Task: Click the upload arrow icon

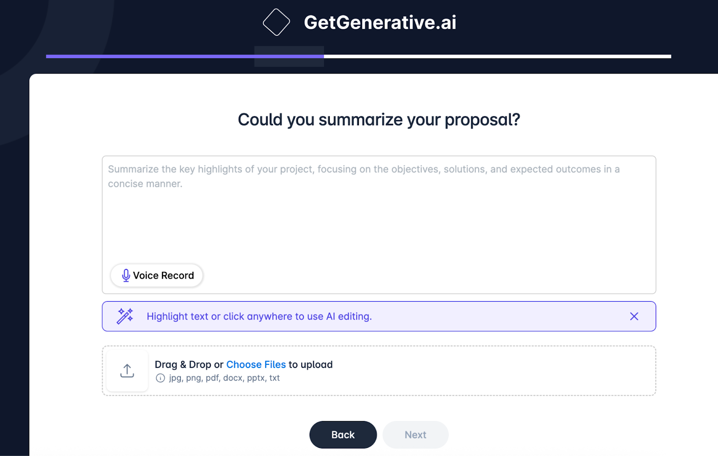Action: pos(127,371)
